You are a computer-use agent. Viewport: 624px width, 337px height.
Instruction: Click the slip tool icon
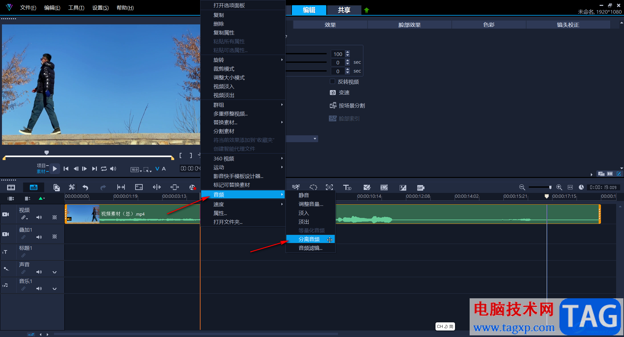(x=121, y=187)
